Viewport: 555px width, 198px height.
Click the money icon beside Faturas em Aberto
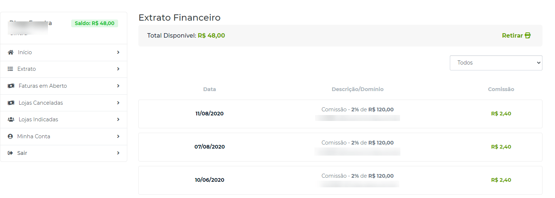pyautogui.click(x=11, y=86)
